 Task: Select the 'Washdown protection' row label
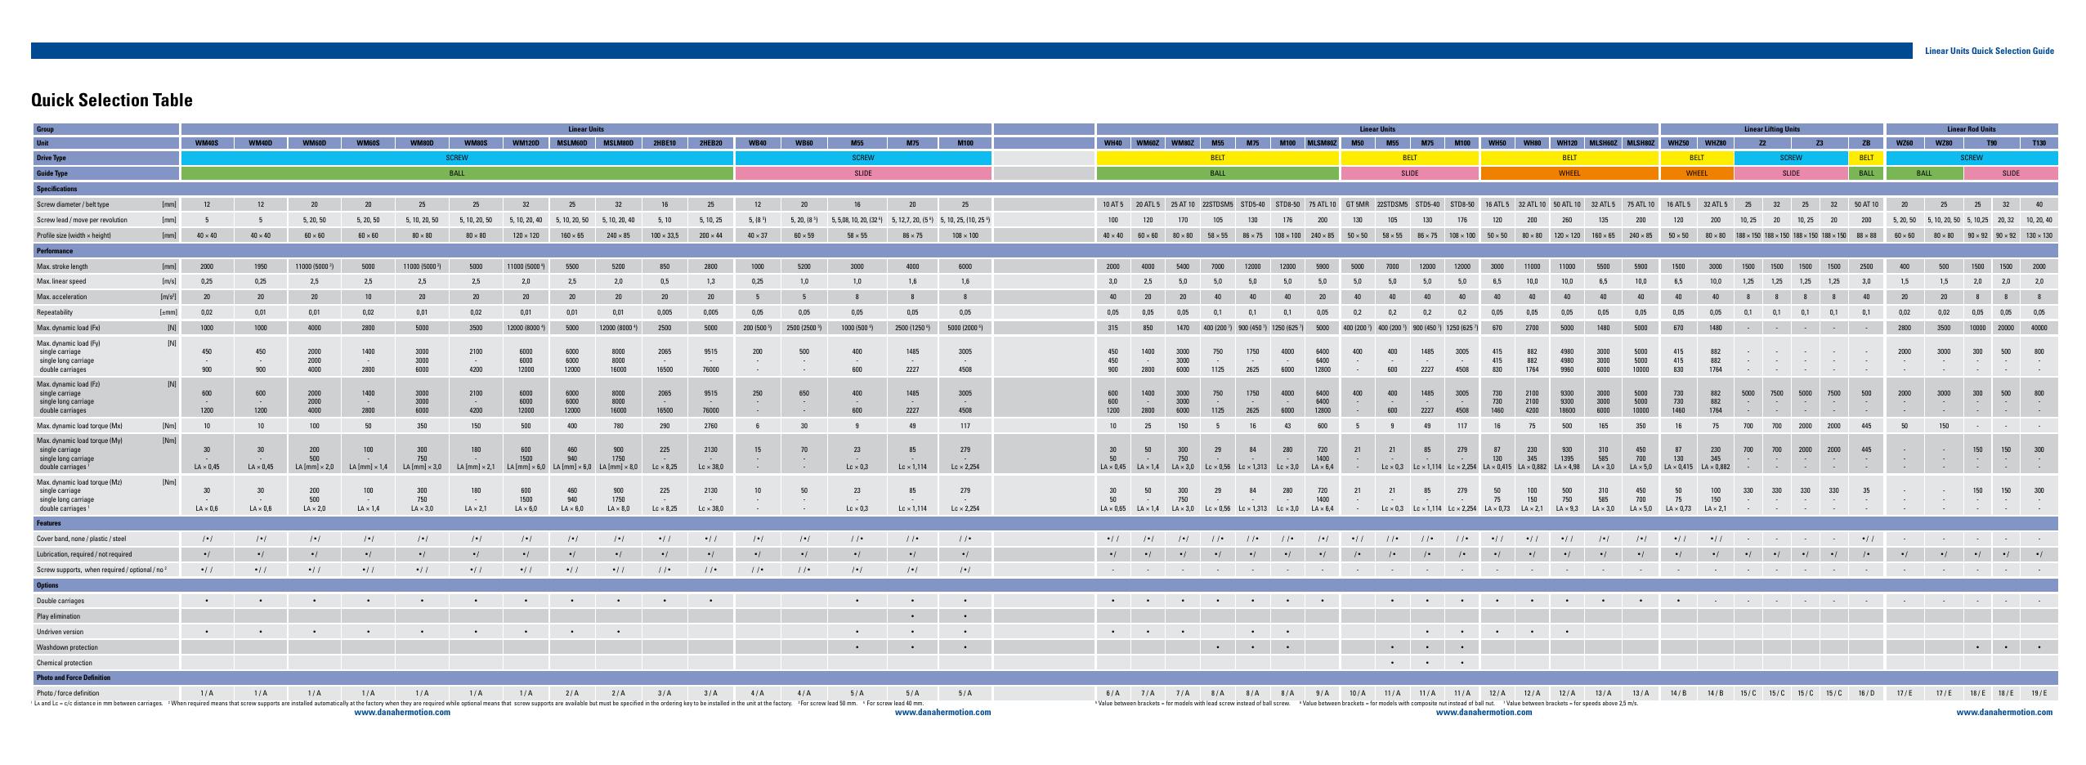pyautogui.click(x=67, y=647)
